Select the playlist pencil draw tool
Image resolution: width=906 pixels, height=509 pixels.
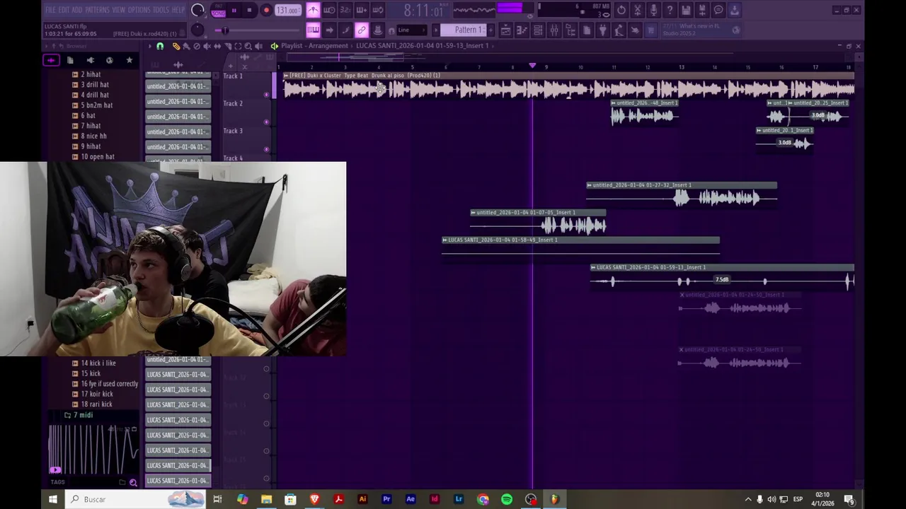176,46
